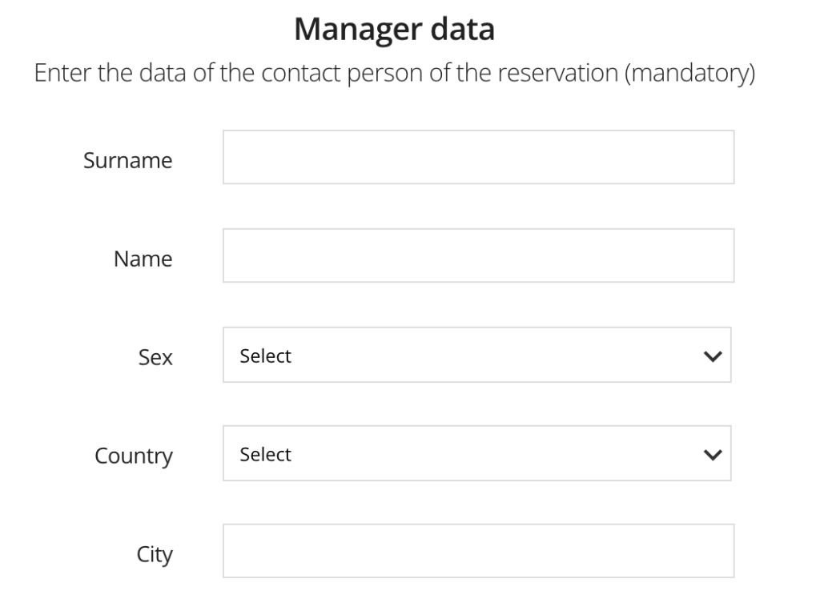The width and height of the screenshot is (820, 611).
Task: Click the Manager data heading
Action: pyautogui.click(x=394, y=30)
